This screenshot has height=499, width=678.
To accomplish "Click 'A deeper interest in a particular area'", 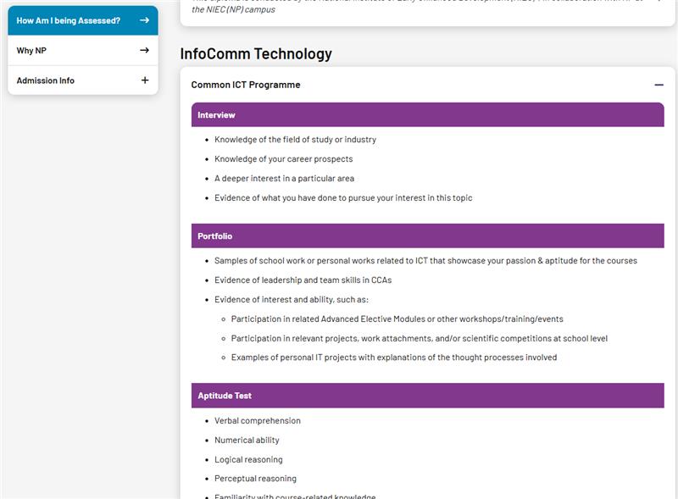I will (x=284, y=179).
